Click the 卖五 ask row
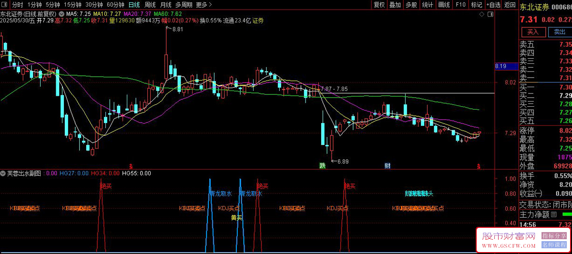This screenshot has height=254, width=572. coord(545,44)
